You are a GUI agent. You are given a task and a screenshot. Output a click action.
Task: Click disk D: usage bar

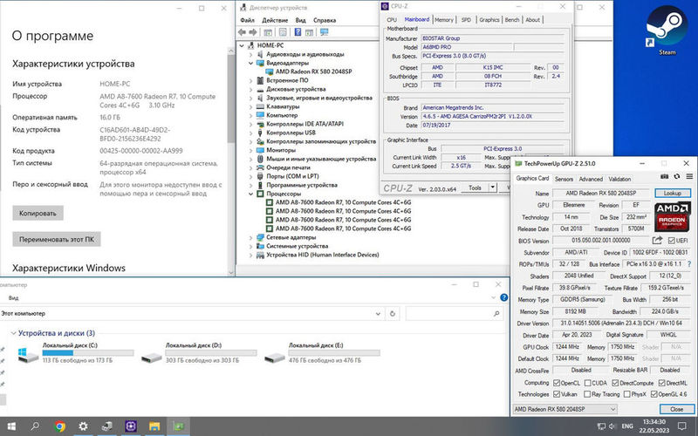[211, 353]
